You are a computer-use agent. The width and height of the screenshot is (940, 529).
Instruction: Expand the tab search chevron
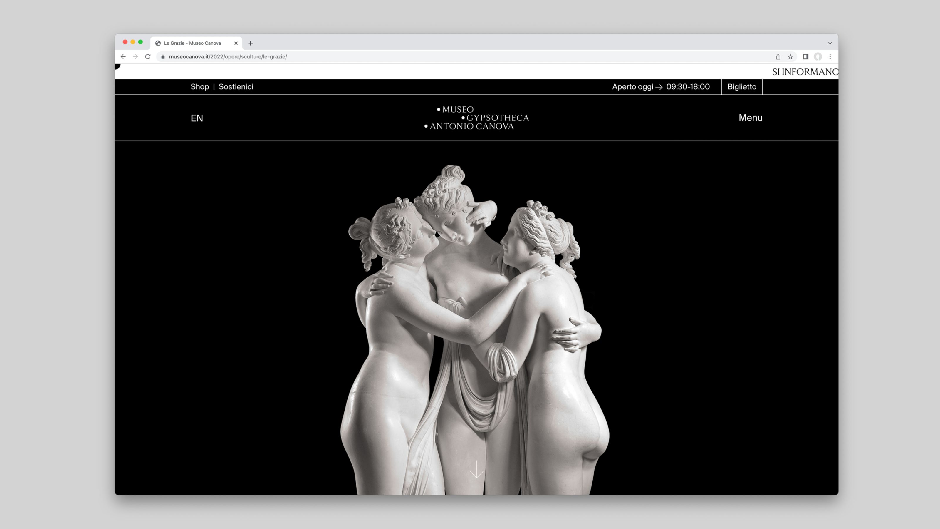830,43
